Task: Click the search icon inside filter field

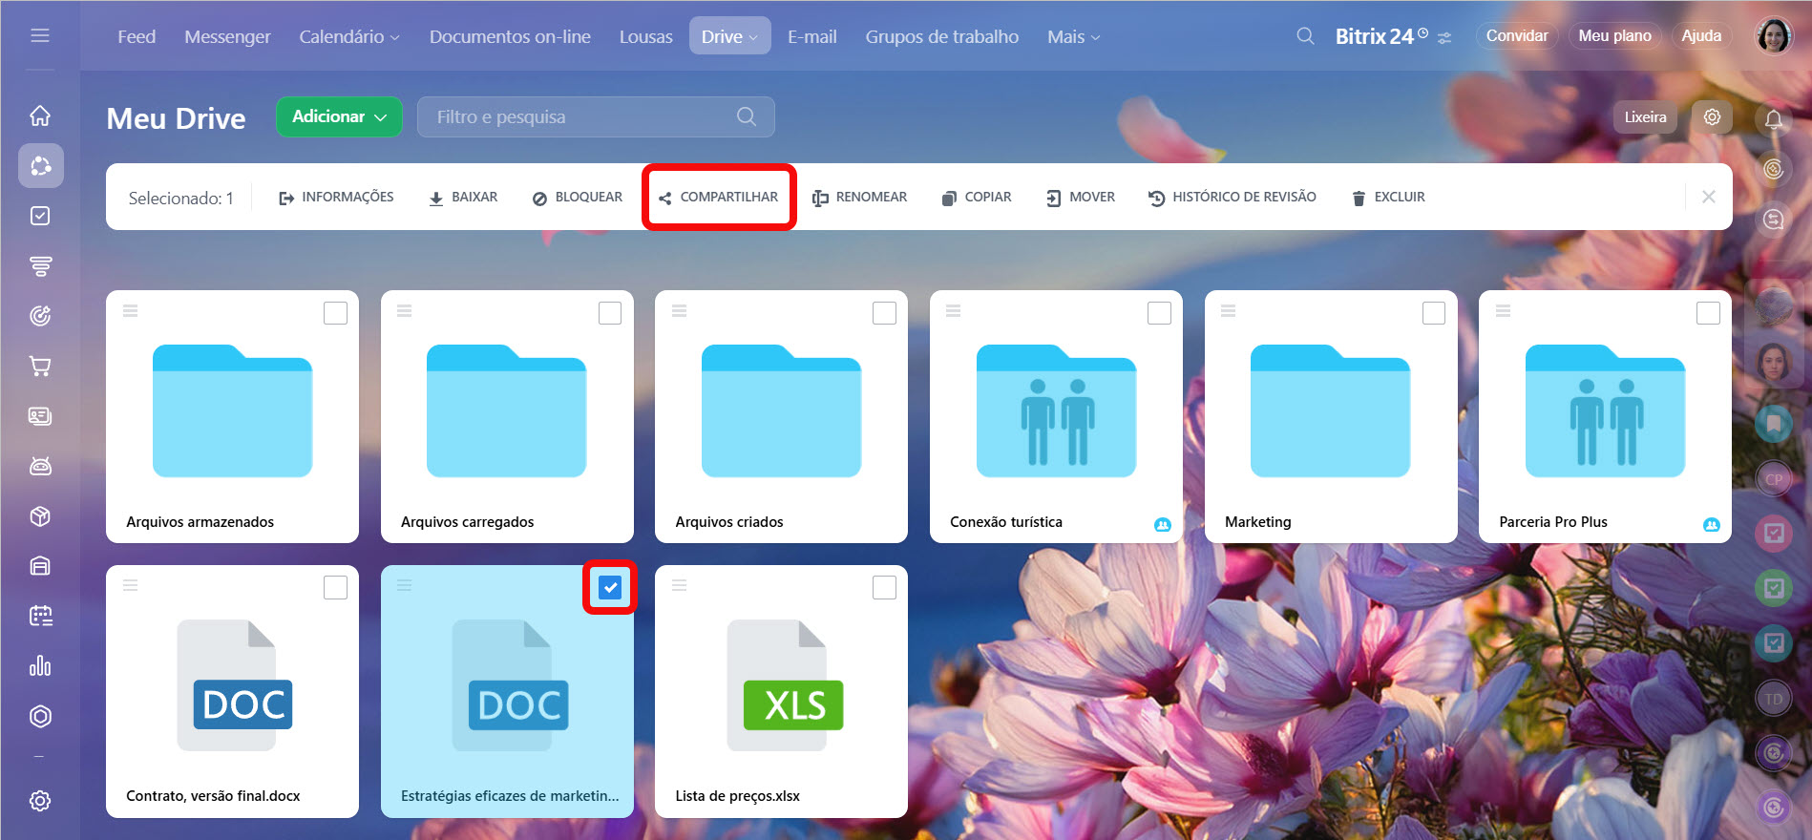Action: pos(747,116)
